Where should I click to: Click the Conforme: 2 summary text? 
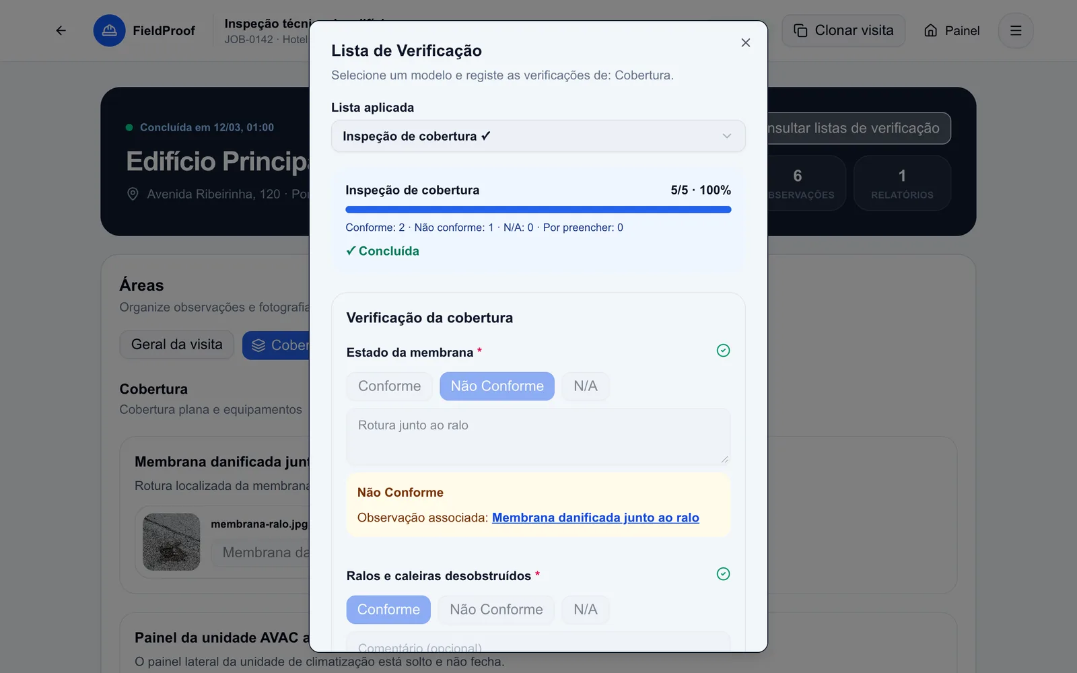pos(375,227)
